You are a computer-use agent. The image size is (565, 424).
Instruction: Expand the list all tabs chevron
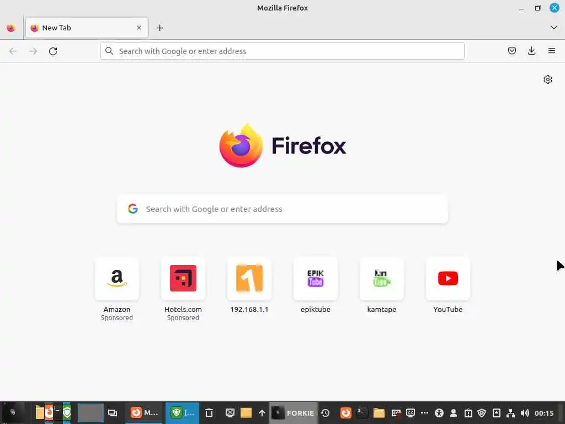tap(554, 28)
